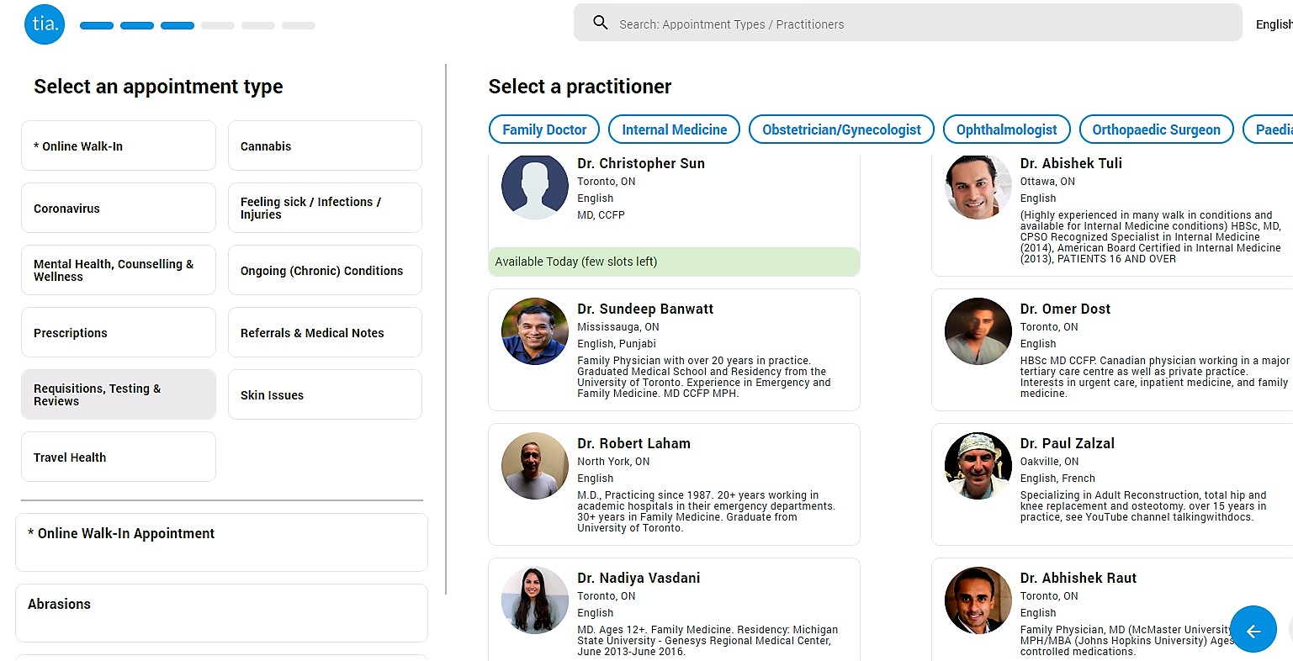This screenshot has width=1293, height=661.
Task: Click the search magnifier icon
Action: point(600,23)
